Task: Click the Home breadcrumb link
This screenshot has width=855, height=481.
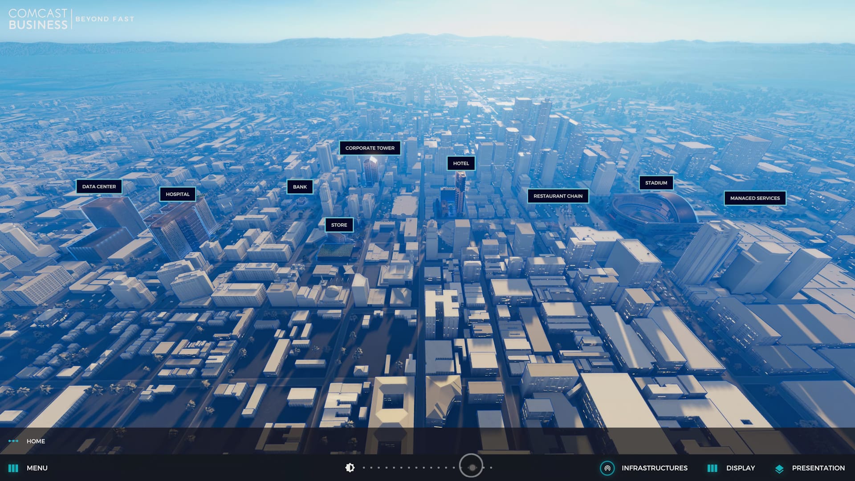Action: (36, 441)
